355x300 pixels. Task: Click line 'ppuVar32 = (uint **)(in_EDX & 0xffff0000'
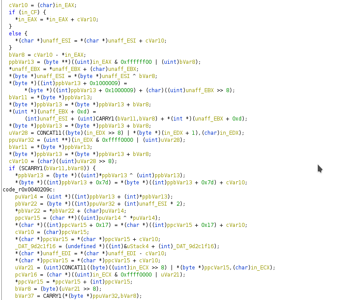pyautogui.click(x=97, y=140)
